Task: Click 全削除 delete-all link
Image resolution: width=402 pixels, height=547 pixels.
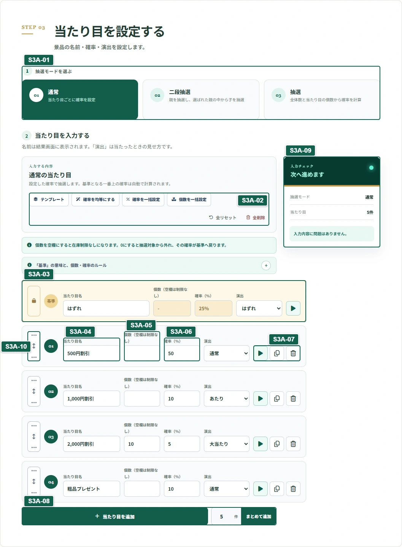Action: tap(256, 218)
